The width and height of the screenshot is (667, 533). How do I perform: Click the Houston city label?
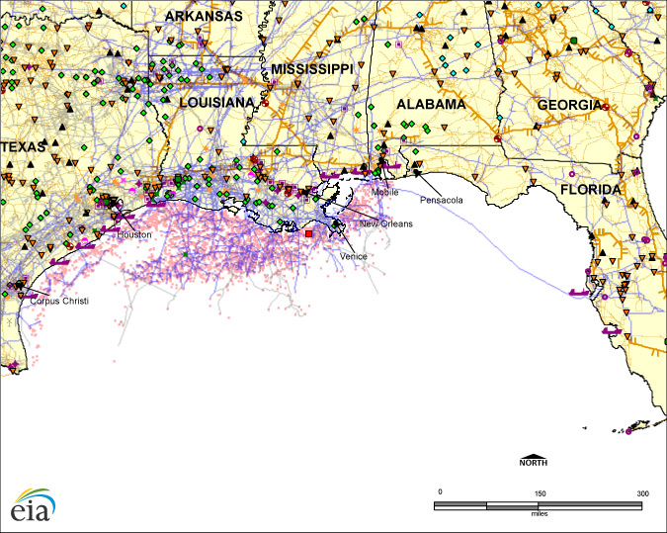134,234
